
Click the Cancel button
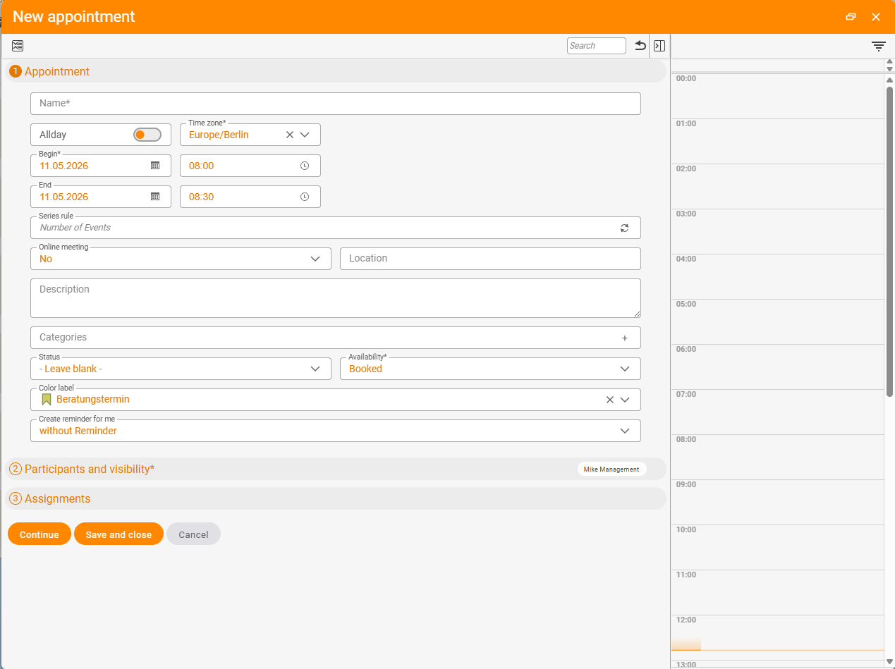193,534
